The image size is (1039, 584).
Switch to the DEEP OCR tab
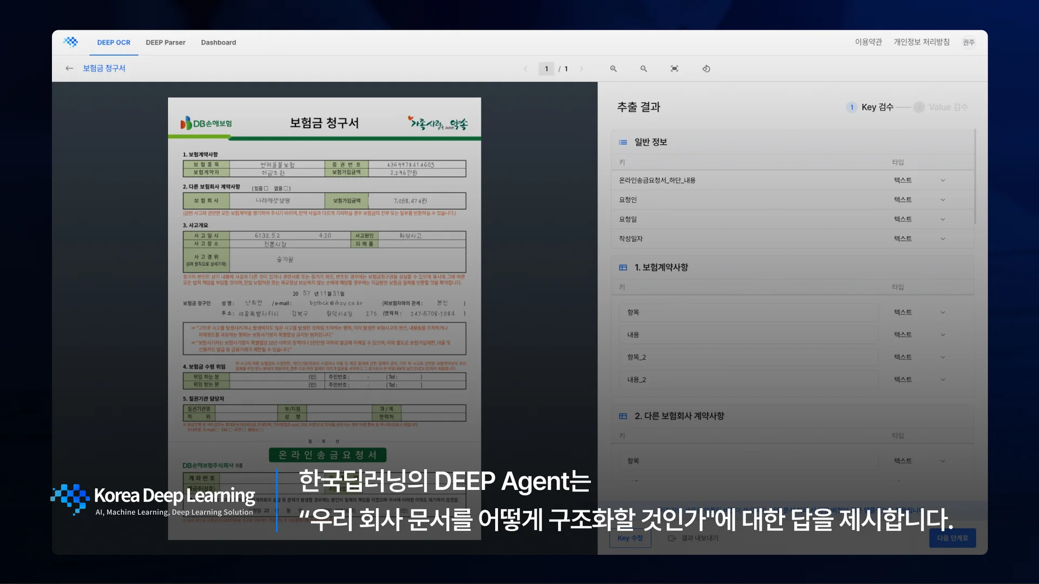[x=114, y=43]
